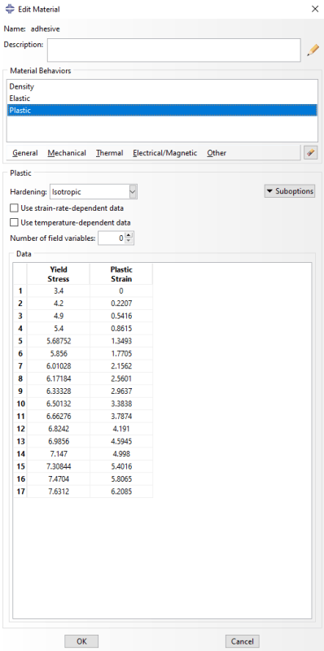Decrease number of field variables
This screenshot has width=324, height=651.
coord(129,241)
